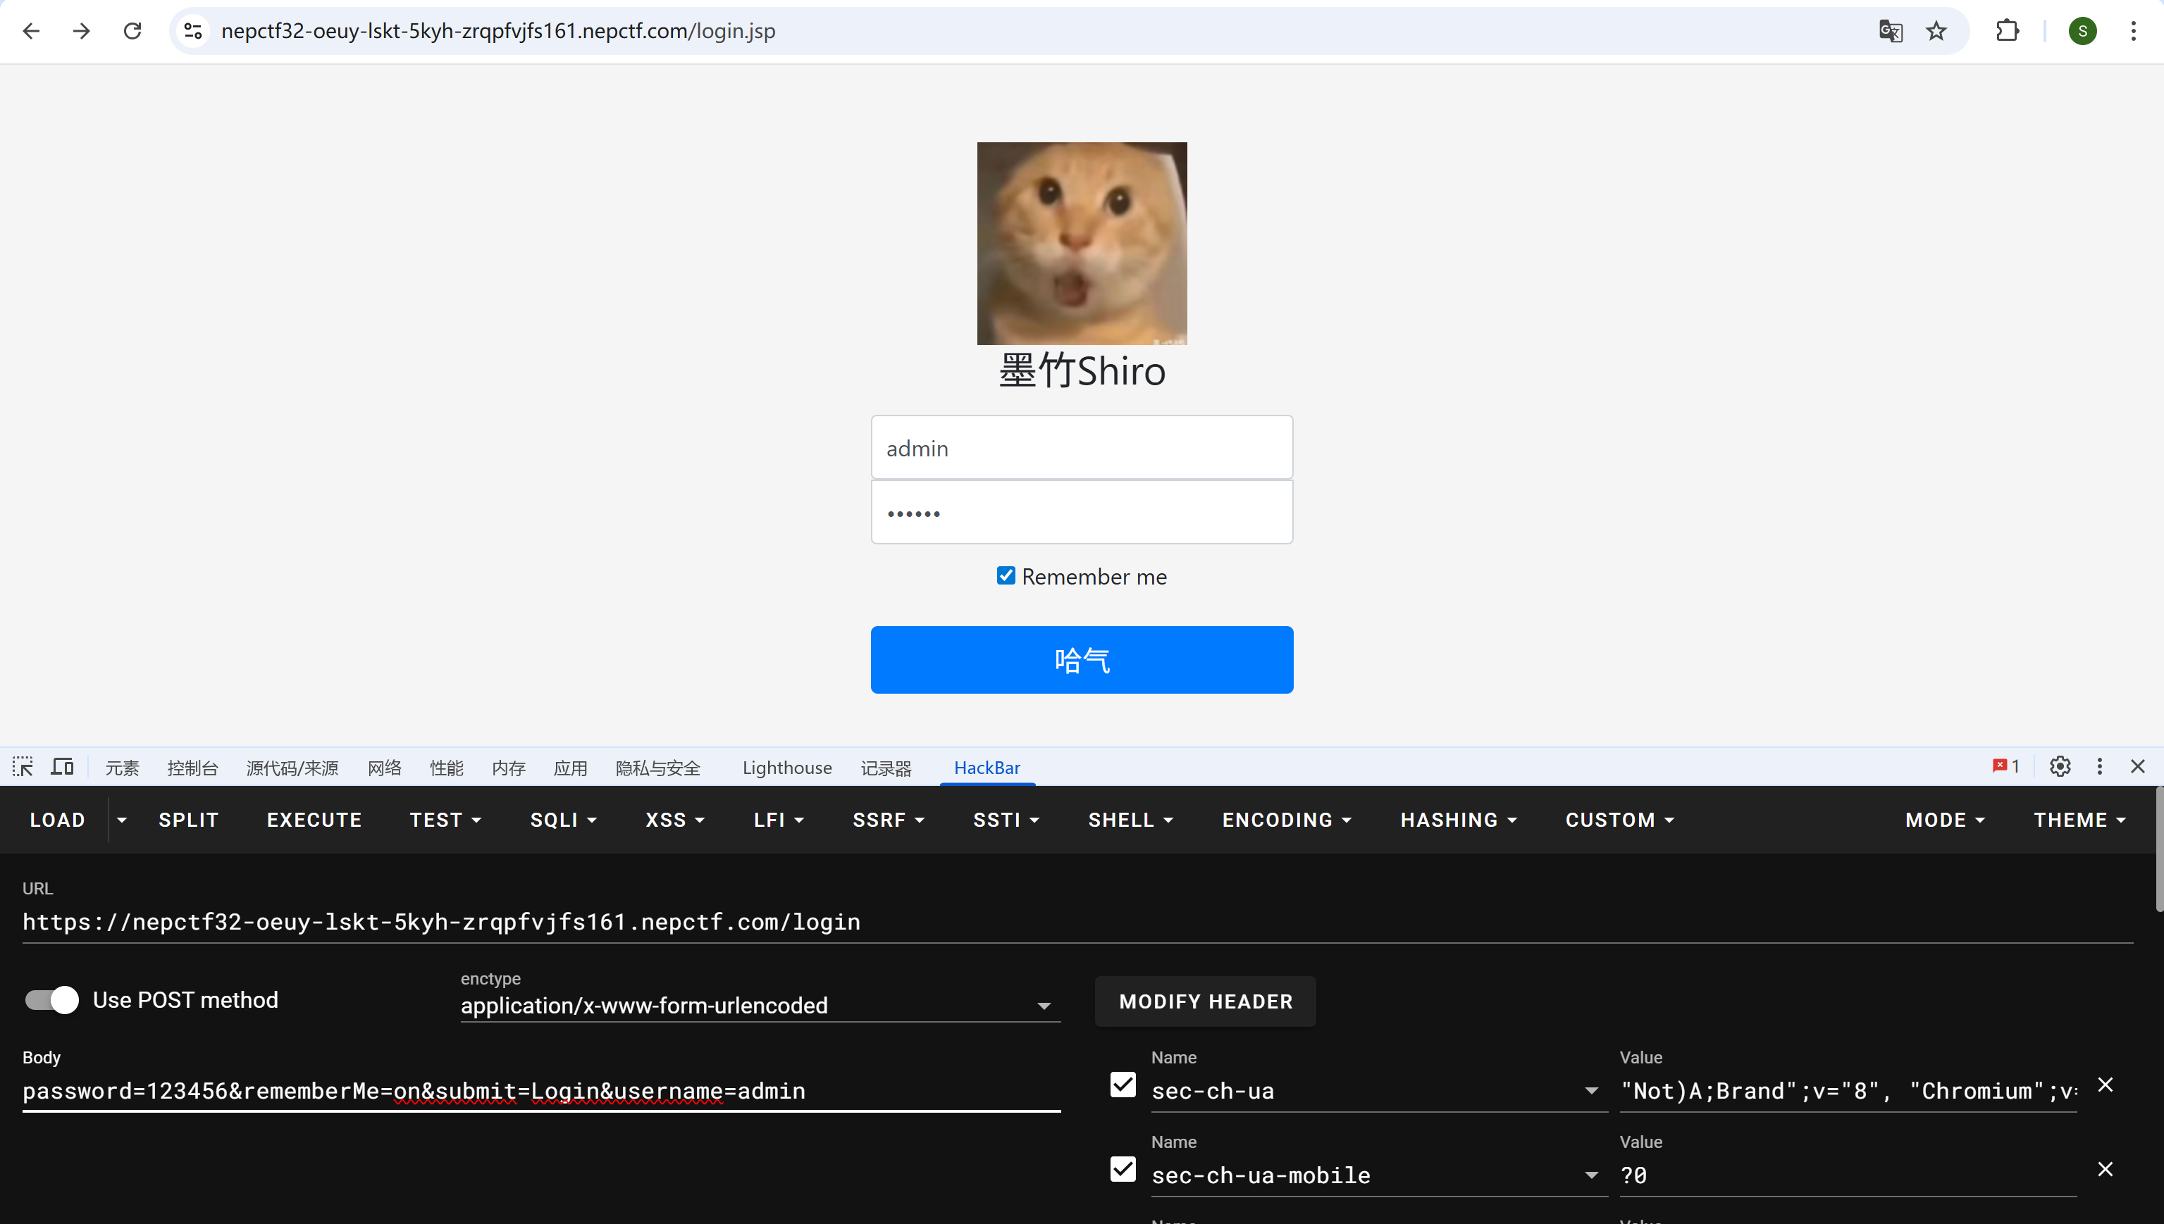Open the DevTools more options menu
The image size is (2164, 1224).
pos(2099,766)
